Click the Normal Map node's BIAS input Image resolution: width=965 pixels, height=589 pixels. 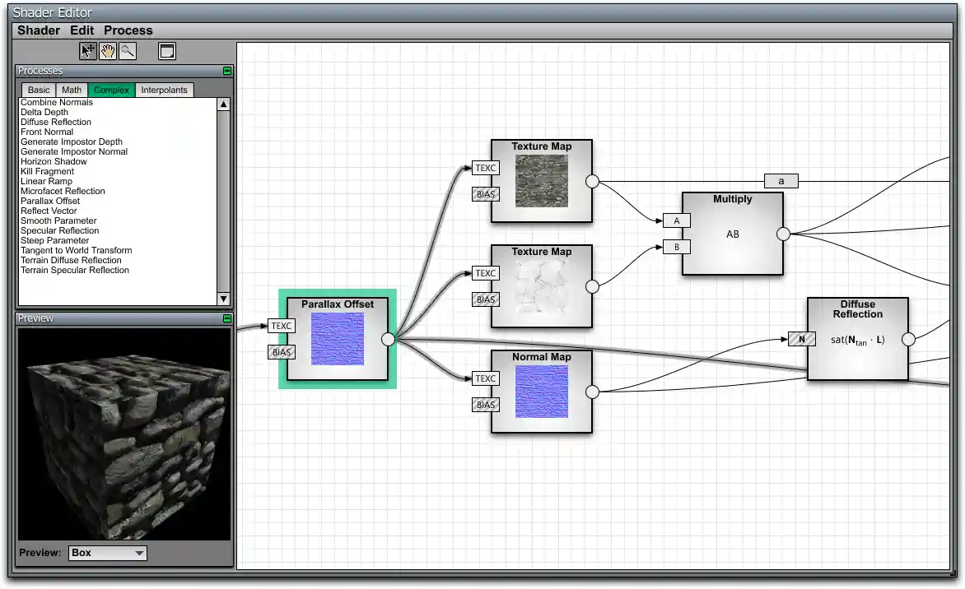(x=486, y=405)
